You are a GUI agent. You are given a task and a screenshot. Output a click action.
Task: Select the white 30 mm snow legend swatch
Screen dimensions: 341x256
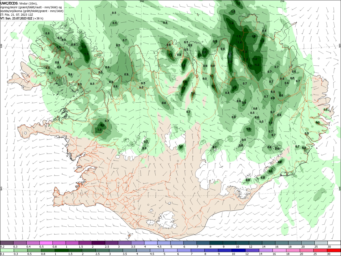[x=334, y=243]
